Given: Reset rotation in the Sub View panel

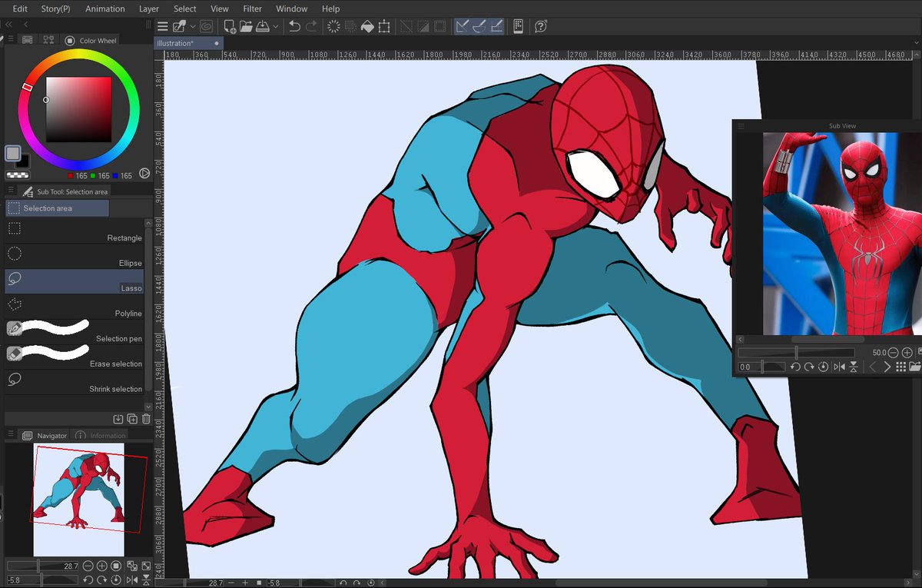Looking at the screenshot, I should pyautogui.click(x=823, y=367).
